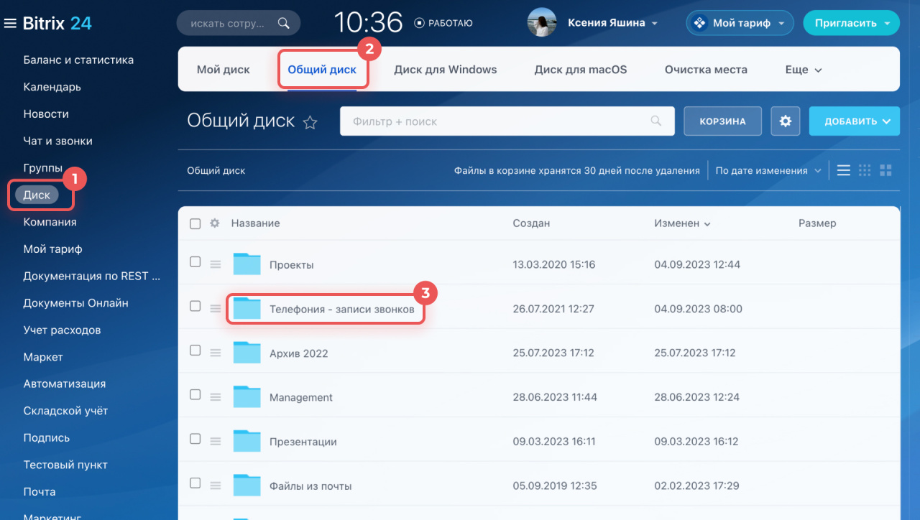Click the Общий диск breadcrumb
Image resolution: width=920 pixels, height=520 pixels.
click(x=216, y=171)
